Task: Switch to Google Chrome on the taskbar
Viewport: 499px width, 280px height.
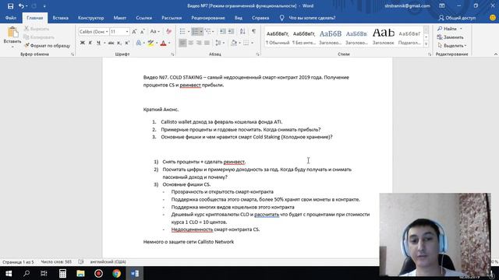Action: [x=116, y=273]
